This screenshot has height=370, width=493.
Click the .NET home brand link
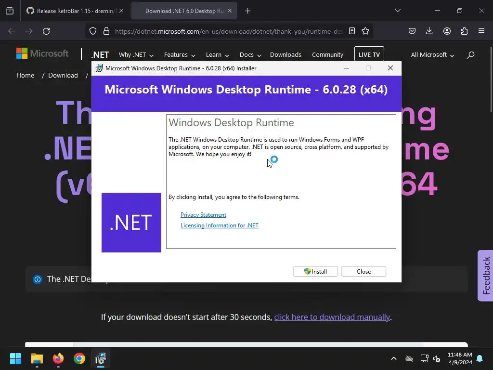[x=100, y=55]
